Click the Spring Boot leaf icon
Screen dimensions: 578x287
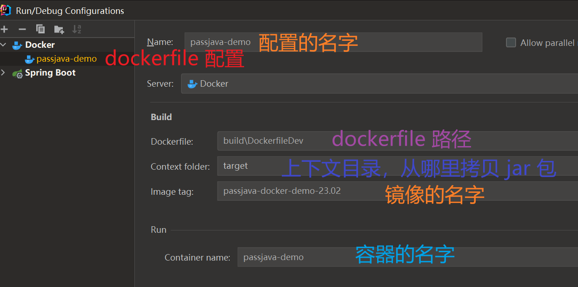17,73
